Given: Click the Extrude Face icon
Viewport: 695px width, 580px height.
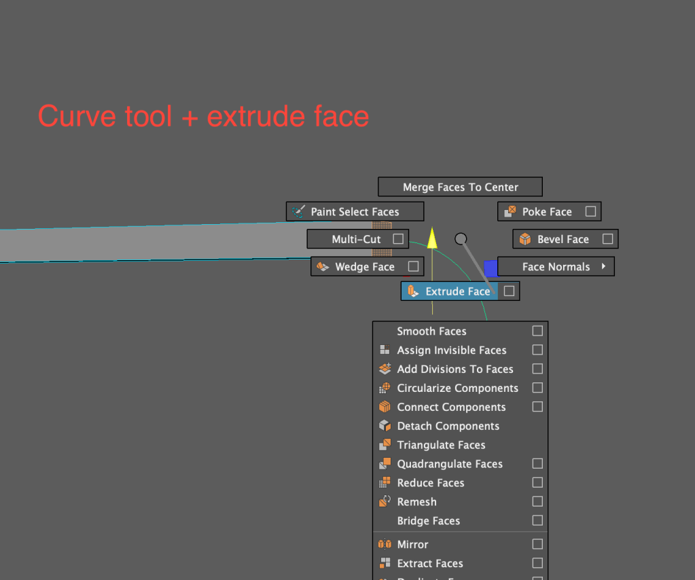Looking at the screenshot, I should (412, 291).
